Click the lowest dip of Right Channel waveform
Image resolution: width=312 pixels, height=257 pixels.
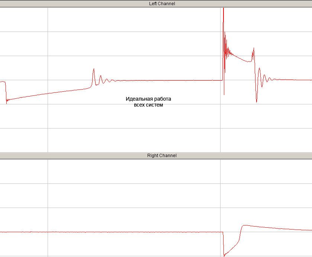coord(224,255)
